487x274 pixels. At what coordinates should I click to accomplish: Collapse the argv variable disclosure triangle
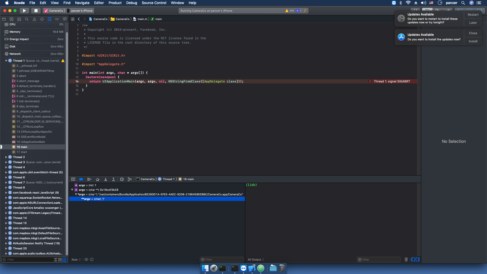click(72, 190)
